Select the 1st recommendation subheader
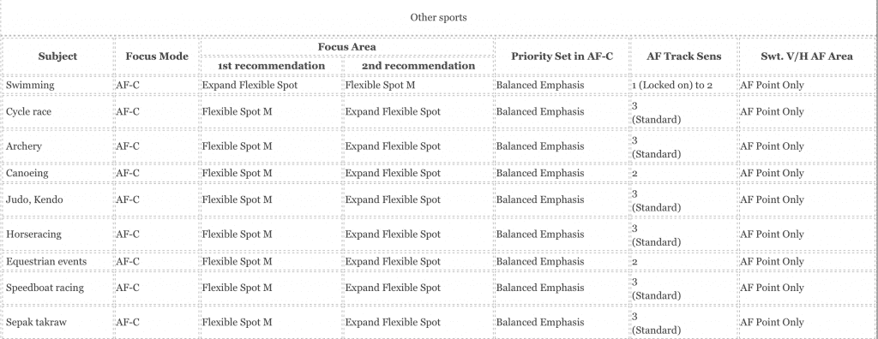Screen dimensions: 878x339 coord(272,65)
